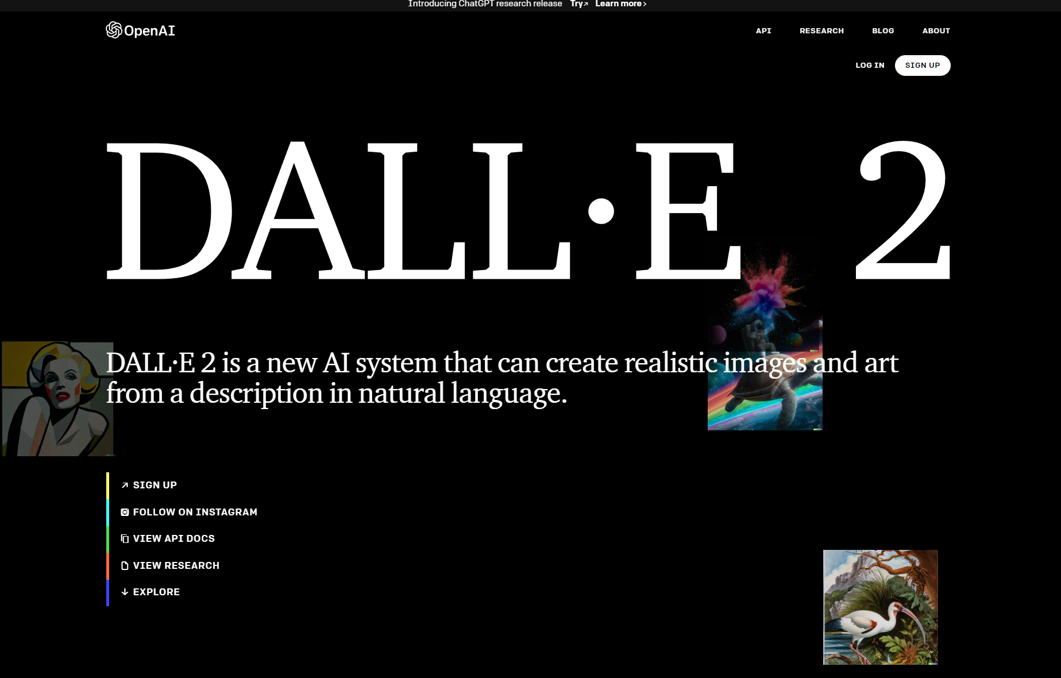Click the Instagram camera icon
The image size is (1061, 678).
125,512
